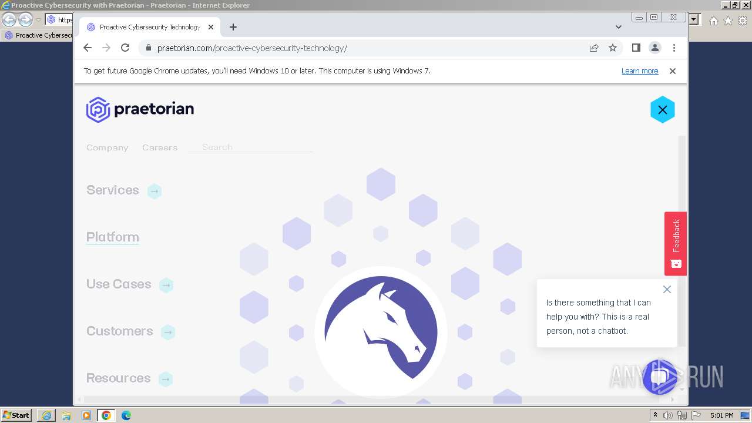The width and height of the screenshot is (752, 423).
Task: Open Chrome tab search chevron
Action: [619, 27]
